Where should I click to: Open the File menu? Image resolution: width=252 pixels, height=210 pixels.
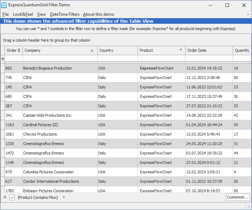coord(6,14)
